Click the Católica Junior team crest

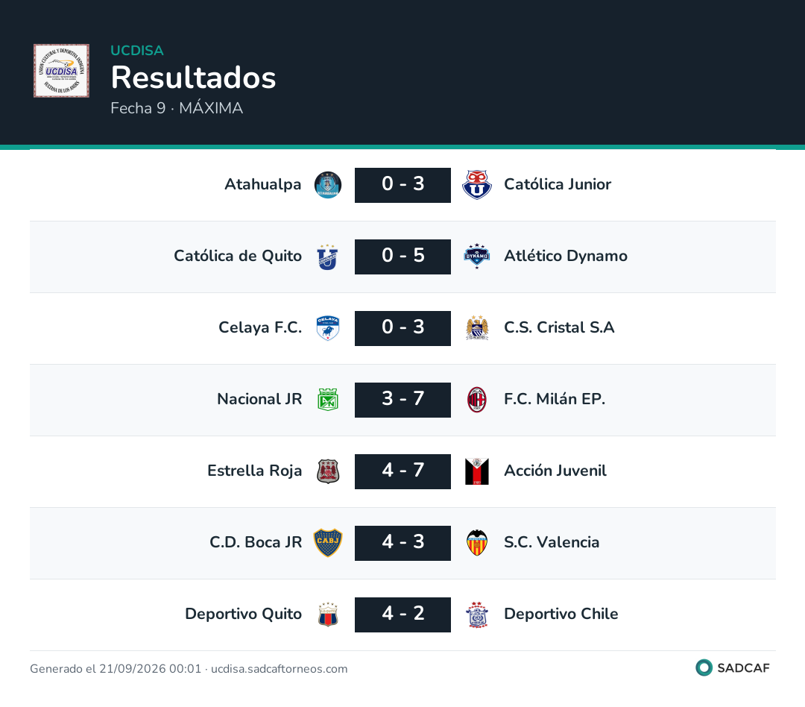pos(477,185)
